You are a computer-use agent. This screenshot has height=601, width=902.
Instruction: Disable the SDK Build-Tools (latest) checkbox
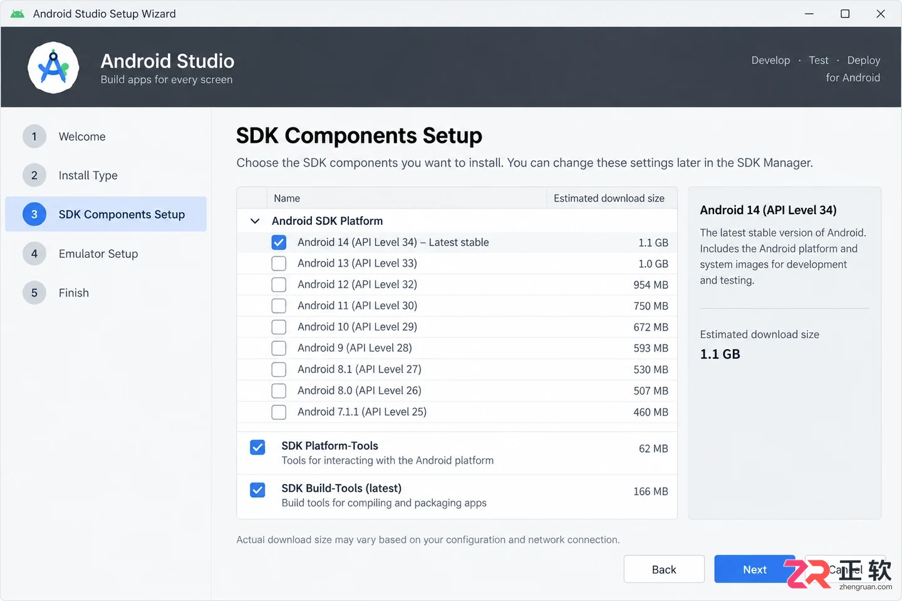257,490
